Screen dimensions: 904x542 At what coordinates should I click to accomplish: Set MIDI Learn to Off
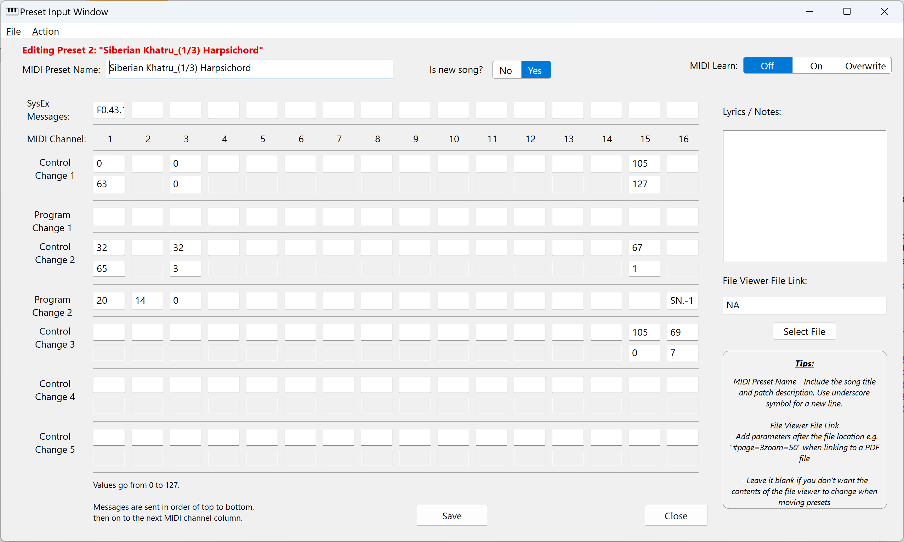767,66
